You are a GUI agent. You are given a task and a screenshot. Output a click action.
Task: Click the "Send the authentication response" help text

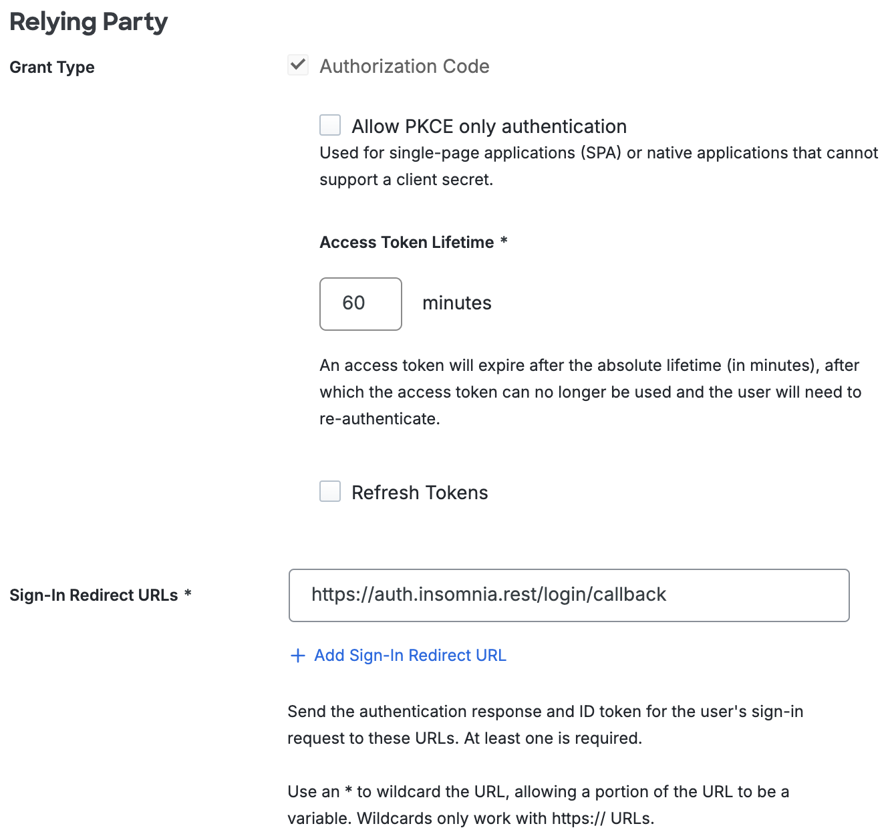coord(545,725)
